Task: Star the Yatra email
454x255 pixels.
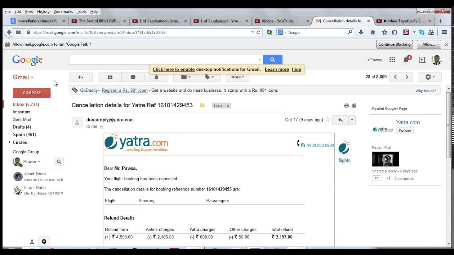Action: 328,120
